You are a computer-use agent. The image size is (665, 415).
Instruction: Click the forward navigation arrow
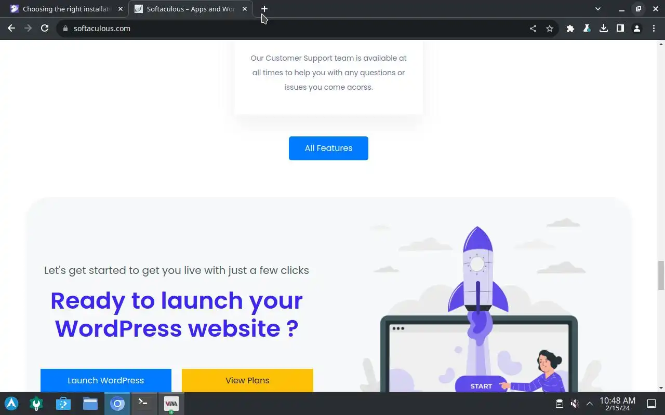tap(28, 29)
